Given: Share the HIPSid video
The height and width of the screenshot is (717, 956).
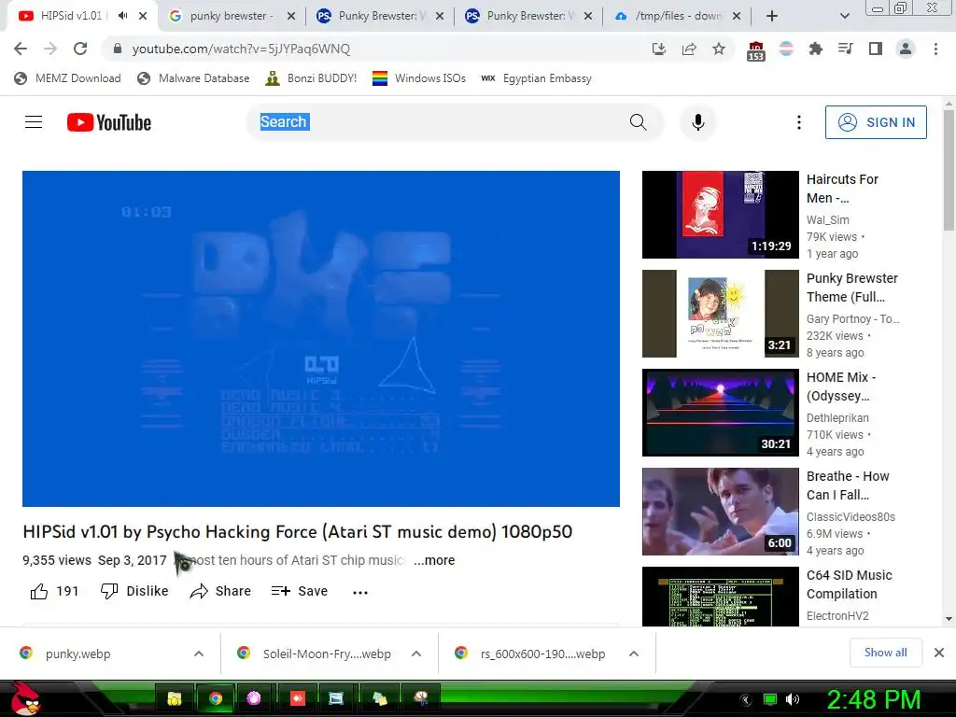Looking at the screenshot, I should click(x=220, y=591).
